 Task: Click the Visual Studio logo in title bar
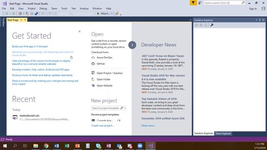(5, 3)
